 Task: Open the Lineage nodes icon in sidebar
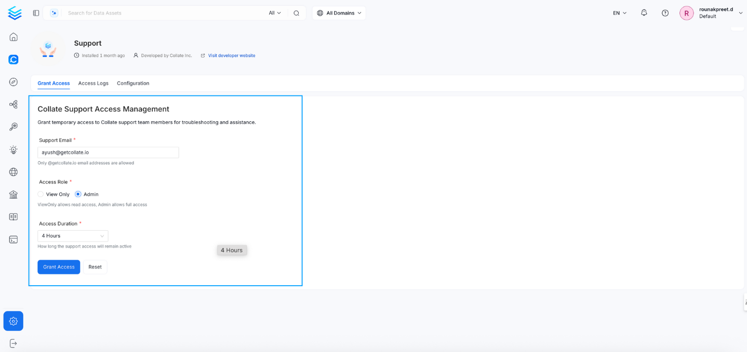pos(13,104)
